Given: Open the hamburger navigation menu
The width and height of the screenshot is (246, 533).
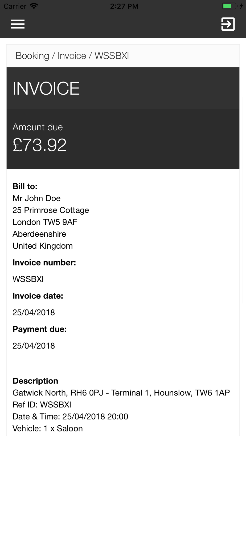Looking at the screenshot, I should point(18,24).
